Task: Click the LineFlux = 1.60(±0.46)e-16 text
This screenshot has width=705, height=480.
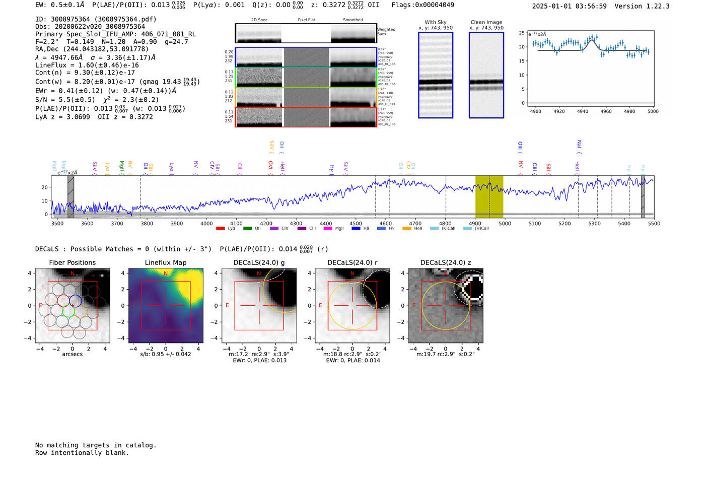Action: click(x=87, y=65)
